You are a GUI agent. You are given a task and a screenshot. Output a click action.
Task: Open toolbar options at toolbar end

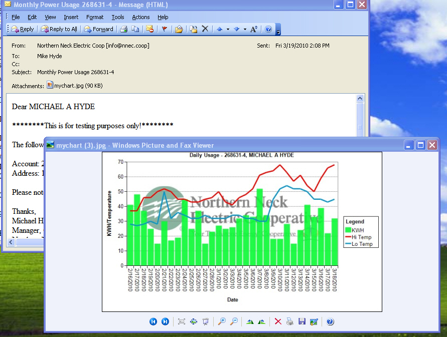[x=278, y=30]
